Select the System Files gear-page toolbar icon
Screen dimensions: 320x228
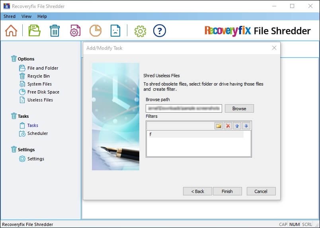coord(75,31)
